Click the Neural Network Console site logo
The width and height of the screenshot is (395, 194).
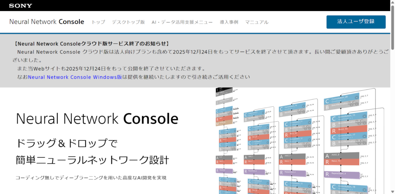pyautogui.click(x=47, y=22)
